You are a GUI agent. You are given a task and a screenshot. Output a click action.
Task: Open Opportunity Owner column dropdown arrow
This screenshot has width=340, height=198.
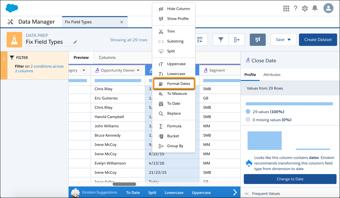pyautogui.click(x=138, y=70)
